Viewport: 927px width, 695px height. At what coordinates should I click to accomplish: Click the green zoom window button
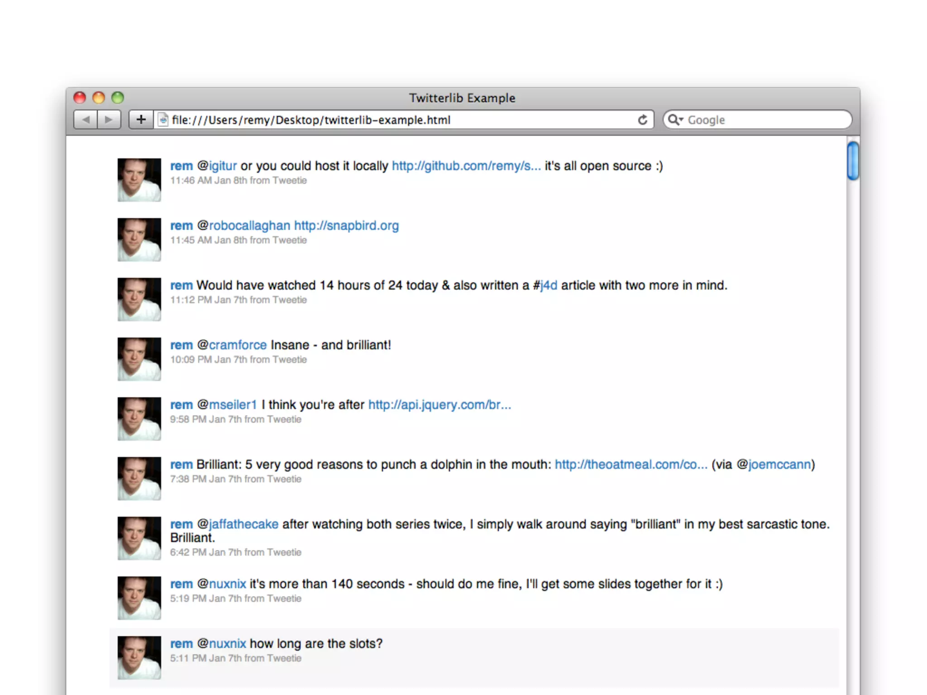click(x=118, y=98)
